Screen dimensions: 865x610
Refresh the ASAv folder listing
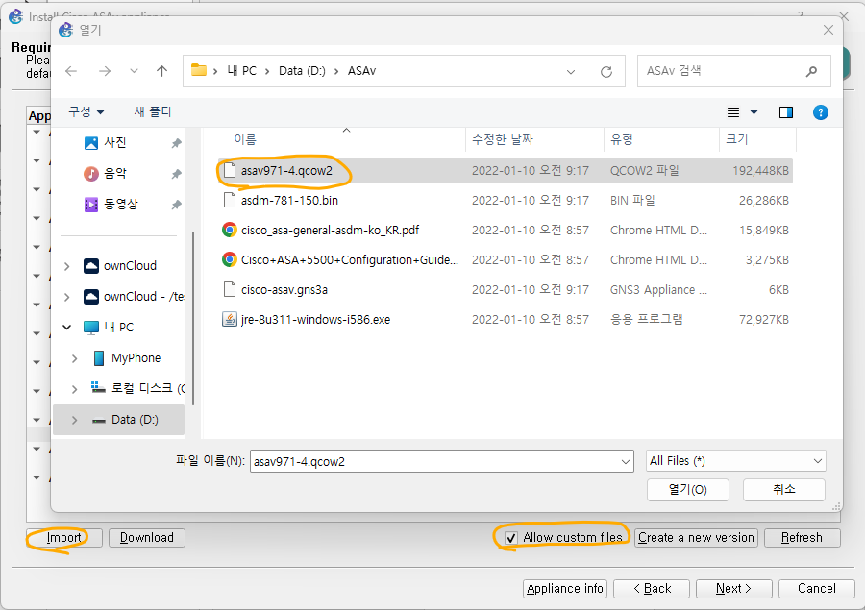pyautogui.click(x=606, y=72)
